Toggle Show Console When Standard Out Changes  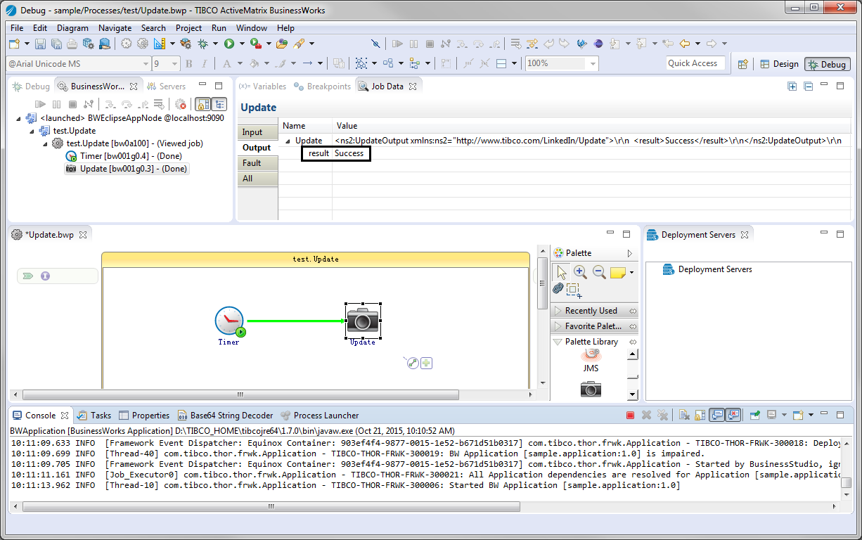pyautogui.click(x=716, y=416)
